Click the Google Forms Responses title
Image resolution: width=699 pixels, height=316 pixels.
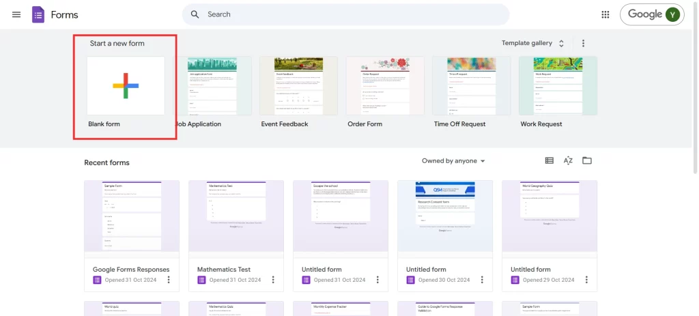pos(131,269)
